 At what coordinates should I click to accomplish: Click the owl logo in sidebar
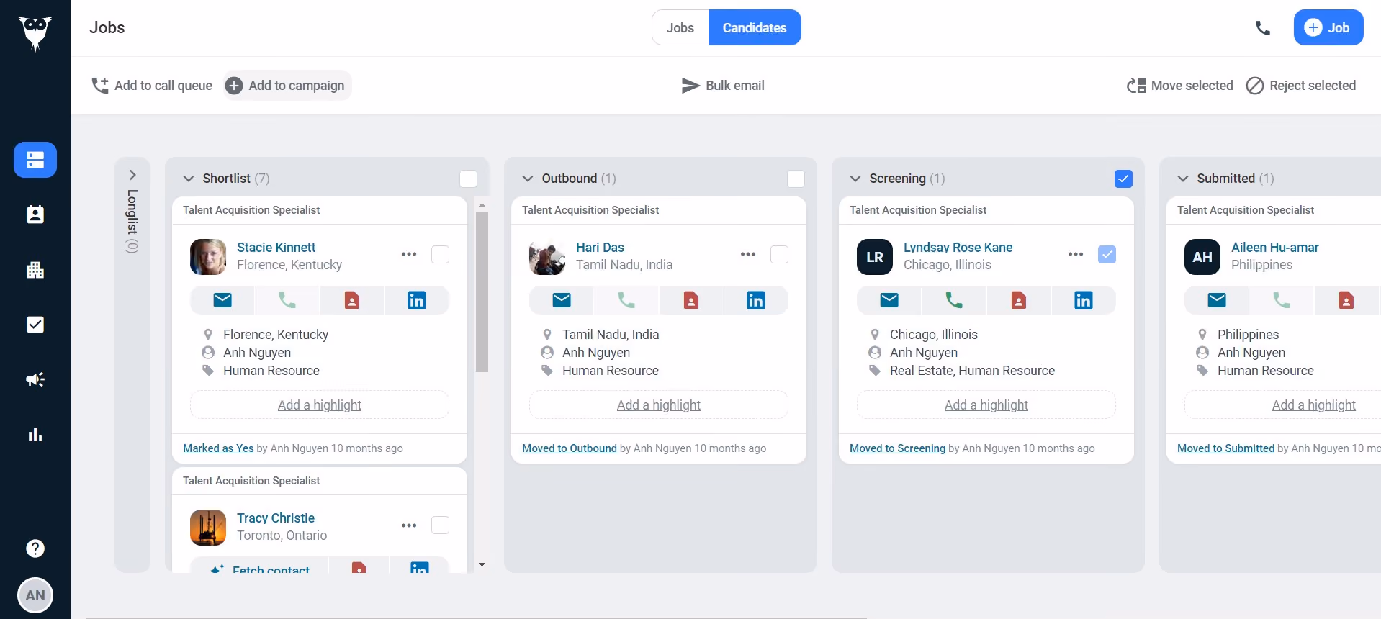point(35,32)
